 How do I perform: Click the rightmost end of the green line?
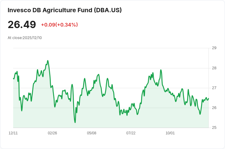click(208, 98)
